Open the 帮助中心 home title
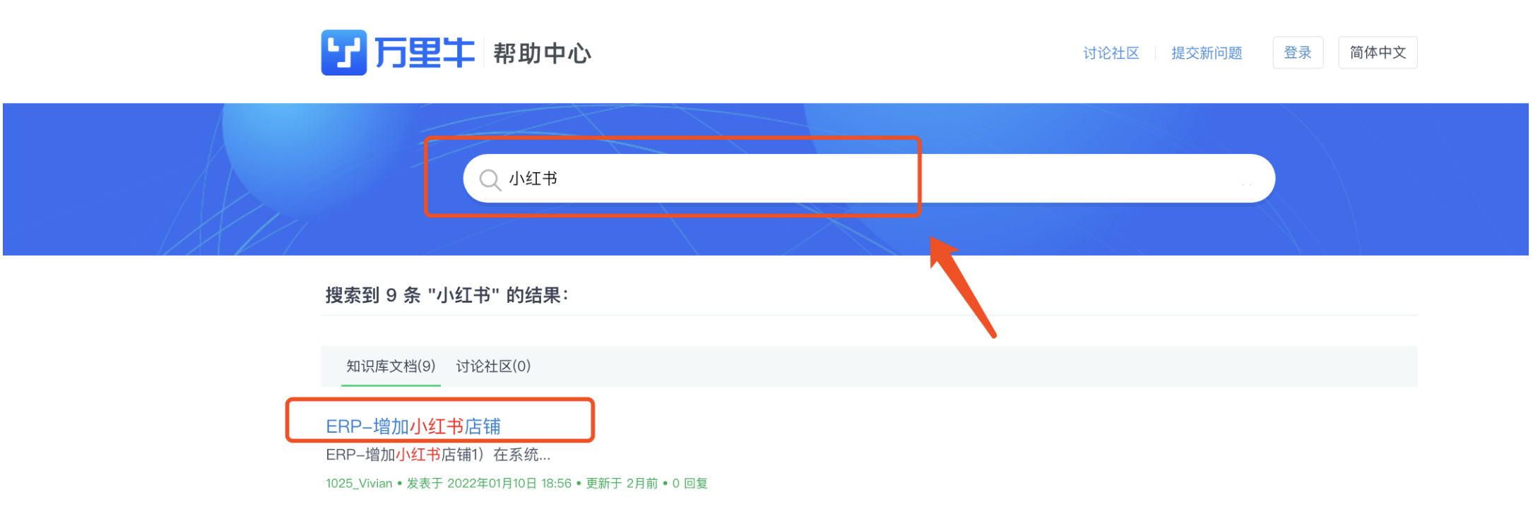 (542, 53)
